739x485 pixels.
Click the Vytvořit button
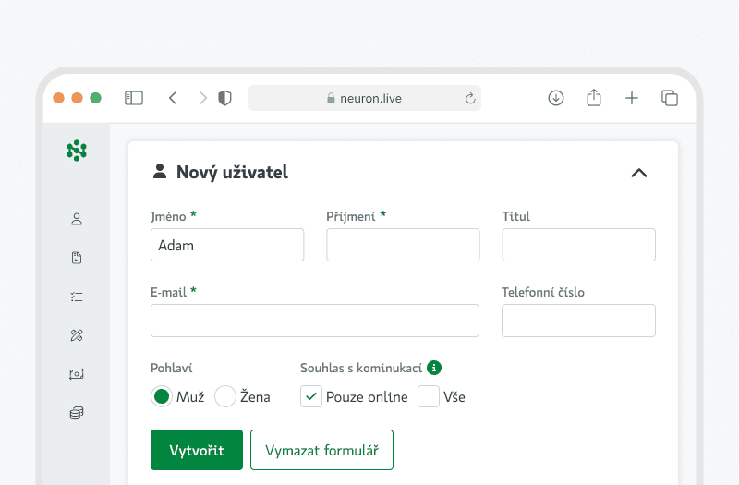tap(197, 450)
